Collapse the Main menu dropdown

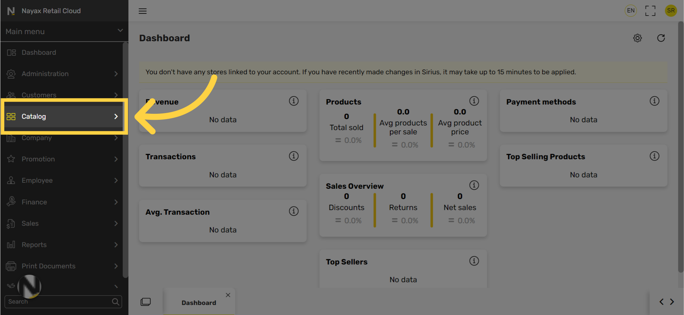click(120, 31)
